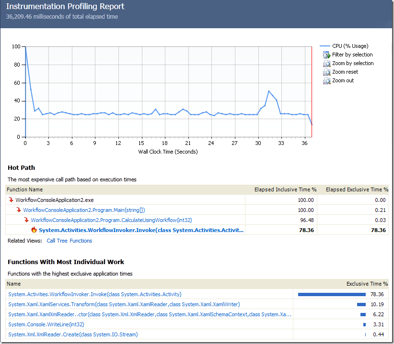Click Elapsed Exclusive Time % column header
Image resolution: width=394 pixels, height=344 pixels.
pyautogui.click(x=357, y=189)
